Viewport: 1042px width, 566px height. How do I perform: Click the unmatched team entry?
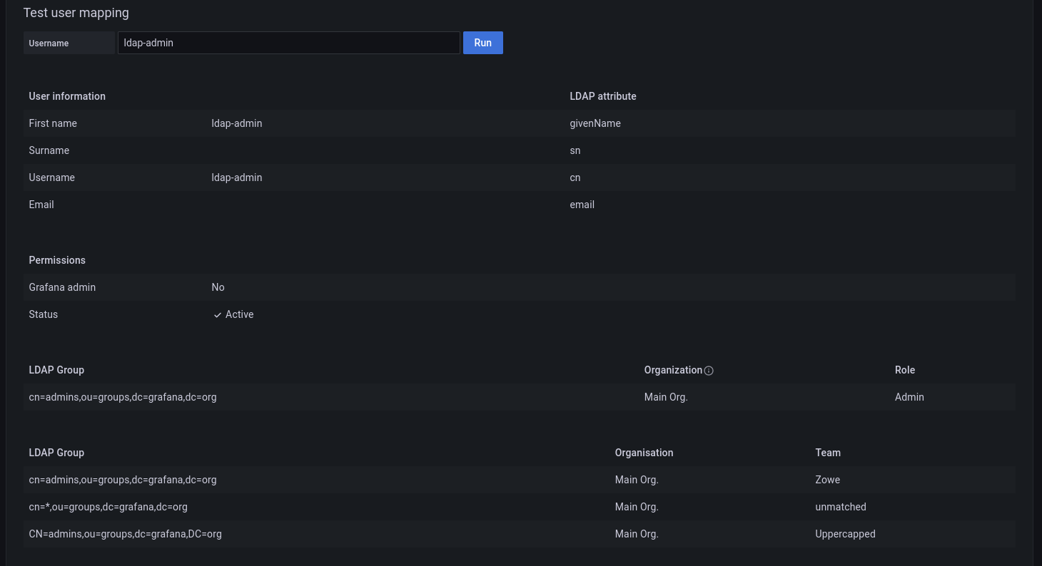840,507
